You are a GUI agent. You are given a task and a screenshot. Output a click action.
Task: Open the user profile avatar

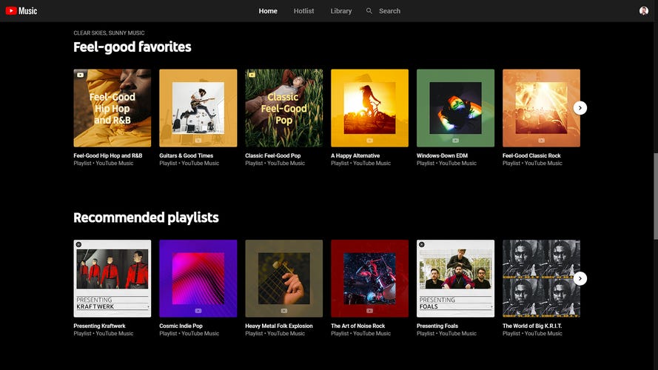click(643, 11)
